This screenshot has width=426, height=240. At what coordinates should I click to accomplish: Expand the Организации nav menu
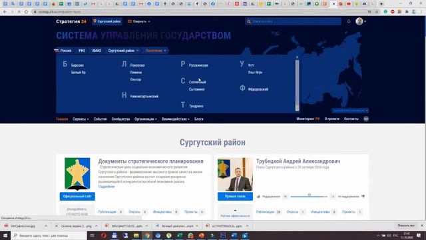point(146,119)
